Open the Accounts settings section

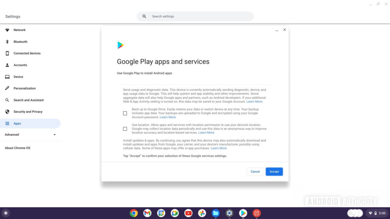[x=20, y=65]
